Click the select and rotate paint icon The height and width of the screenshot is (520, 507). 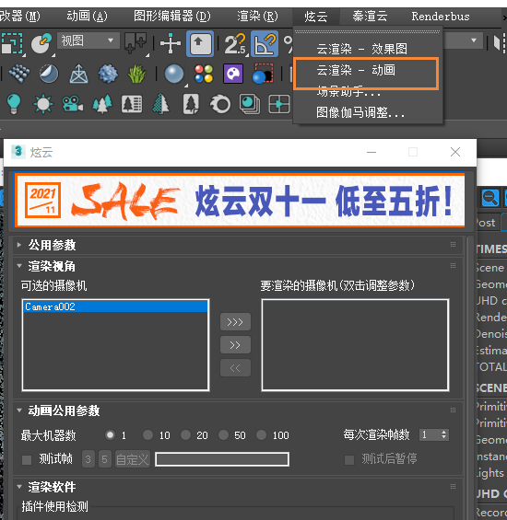click(x=41, y=43)
